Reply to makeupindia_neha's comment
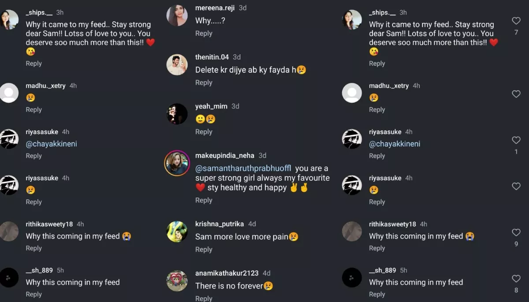 (x=204, y=200)
